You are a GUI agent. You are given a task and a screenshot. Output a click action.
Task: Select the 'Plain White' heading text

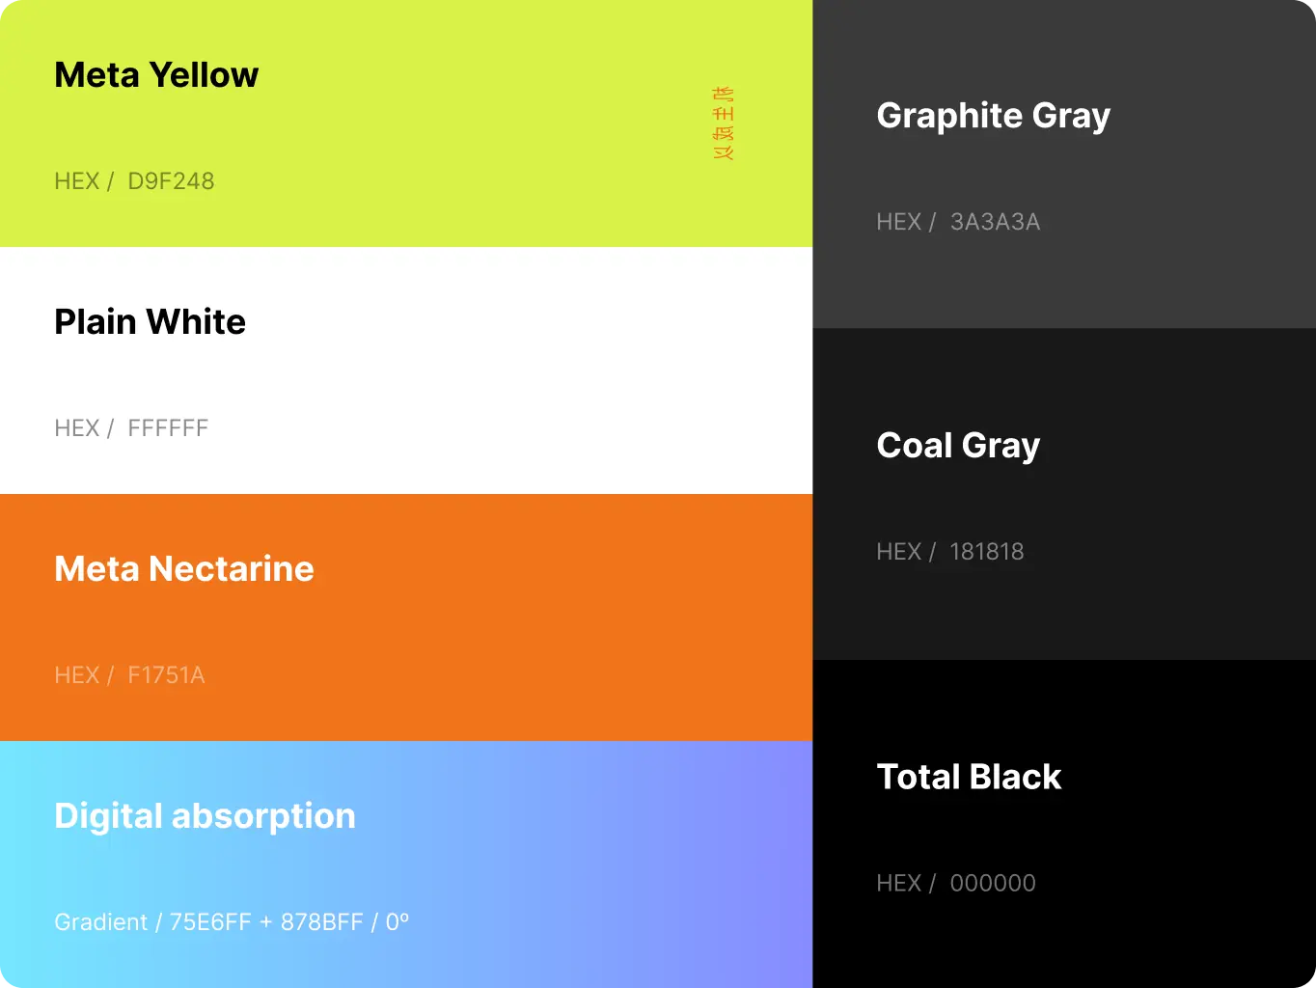click(150, 322)
